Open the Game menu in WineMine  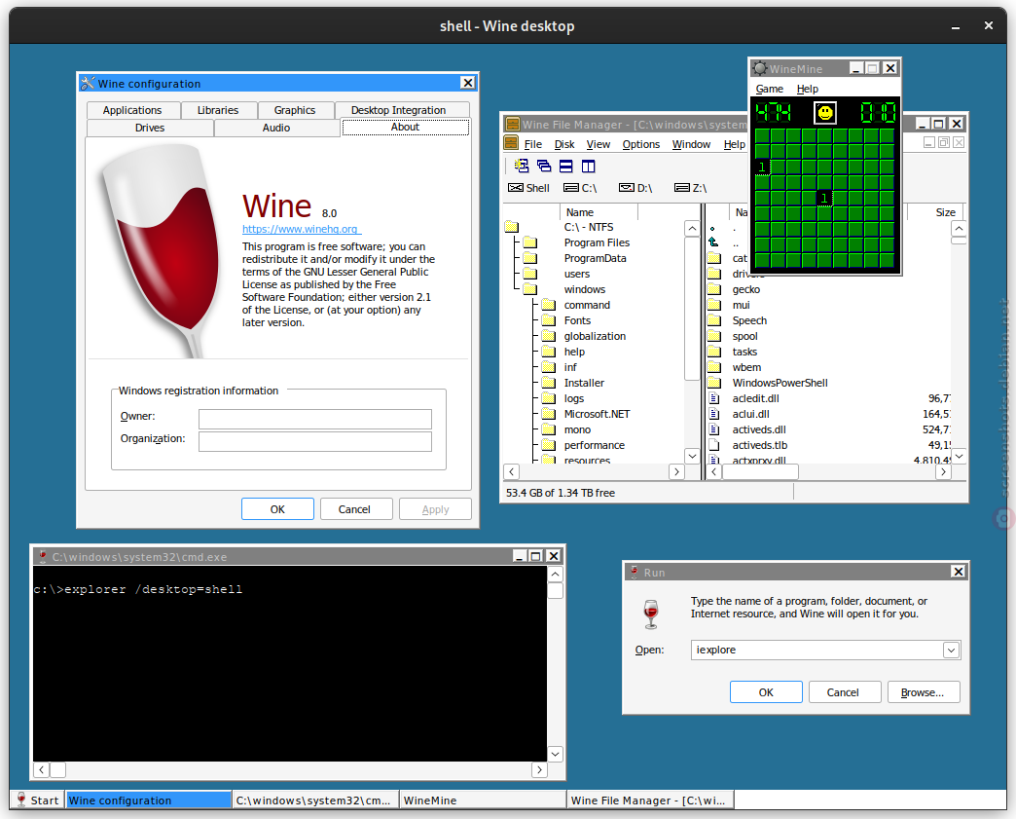click(x=769, y=89)
